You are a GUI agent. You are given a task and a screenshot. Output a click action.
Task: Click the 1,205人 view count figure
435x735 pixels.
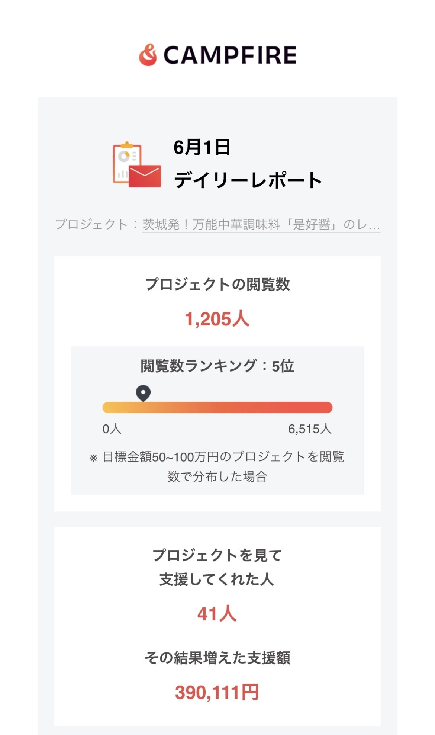[217, 319]
